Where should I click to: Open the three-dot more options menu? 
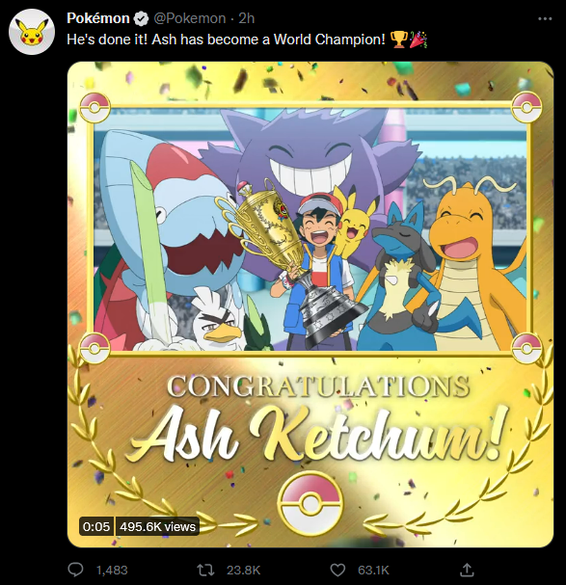point(545,18)
